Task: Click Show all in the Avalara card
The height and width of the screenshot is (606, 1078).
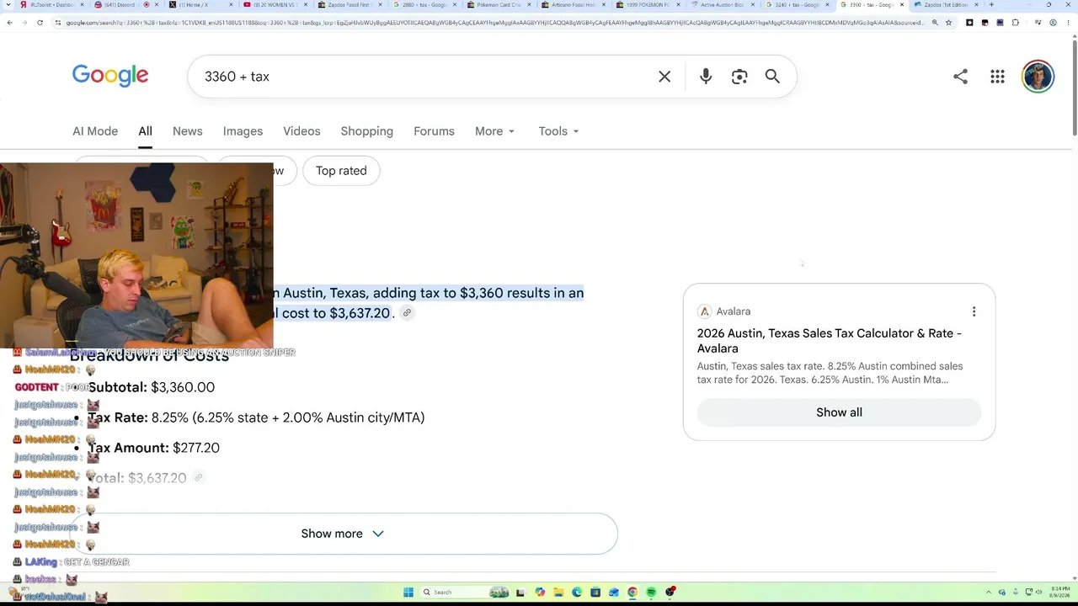Action: point(839,412)
